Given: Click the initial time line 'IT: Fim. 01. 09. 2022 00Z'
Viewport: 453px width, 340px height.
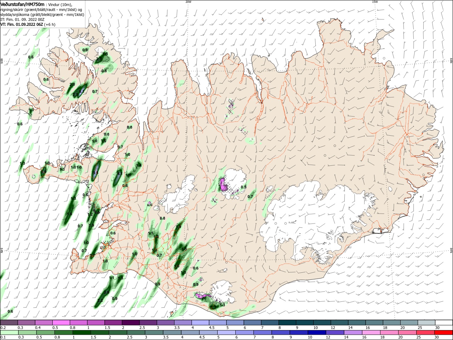Looking at the screenshot, I should click(22, 19).
